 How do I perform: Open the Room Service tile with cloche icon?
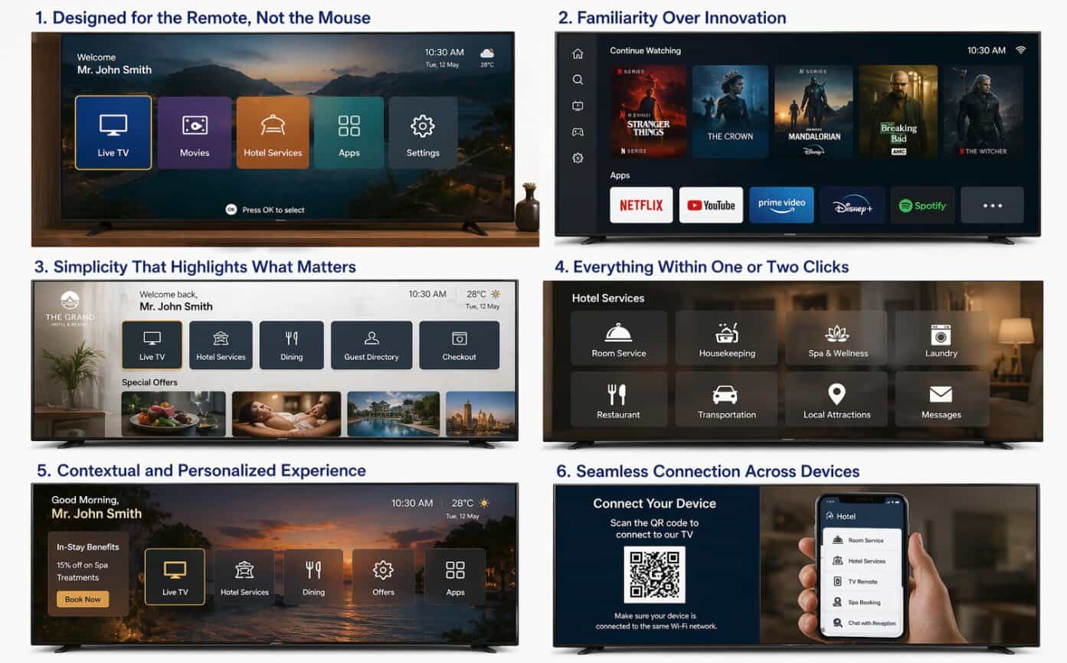[x=619, y=338]
